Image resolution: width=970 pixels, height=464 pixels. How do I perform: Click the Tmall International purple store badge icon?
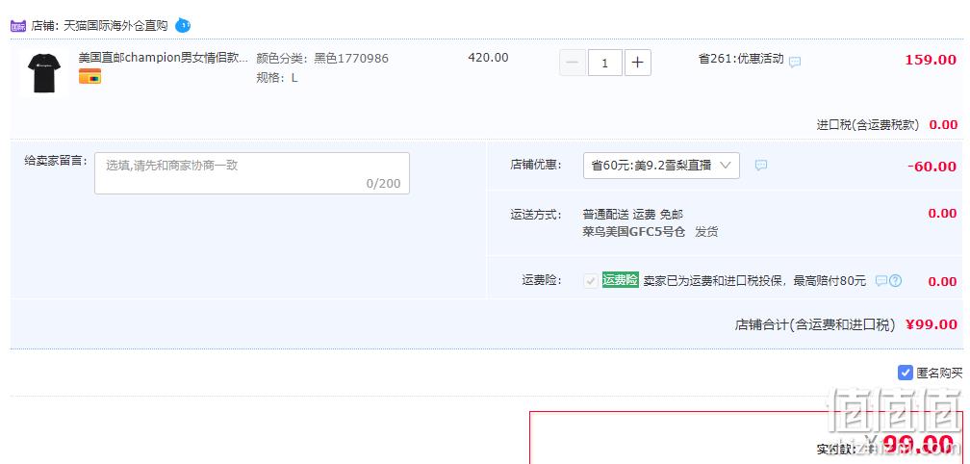pyautogui.click(x=18, y=26)
